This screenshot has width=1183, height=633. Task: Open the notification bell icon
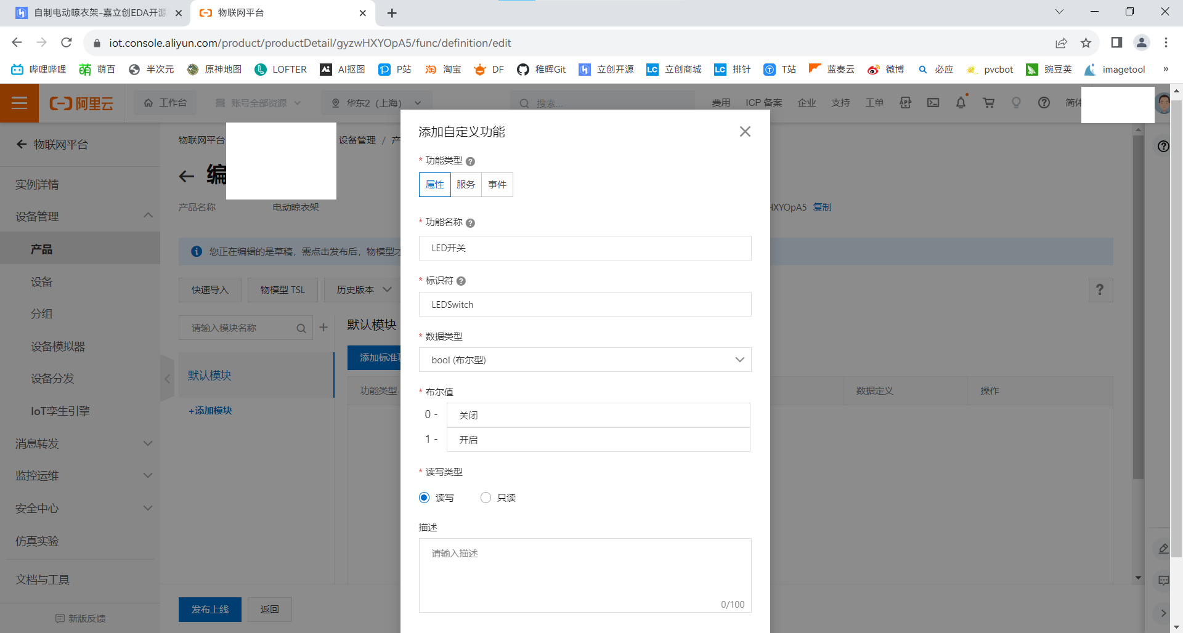pos(961,103)
